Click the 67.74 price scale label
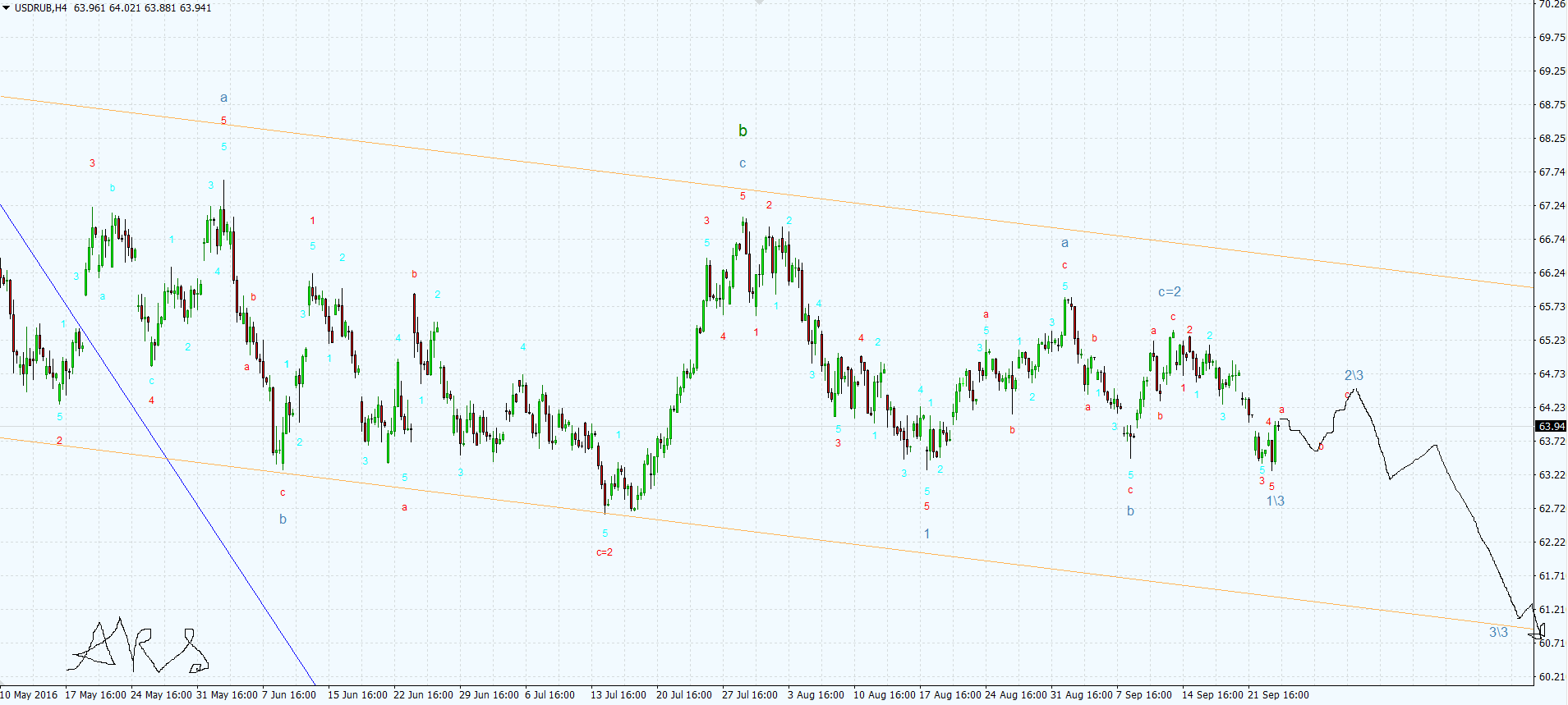 coord(1552,172)
